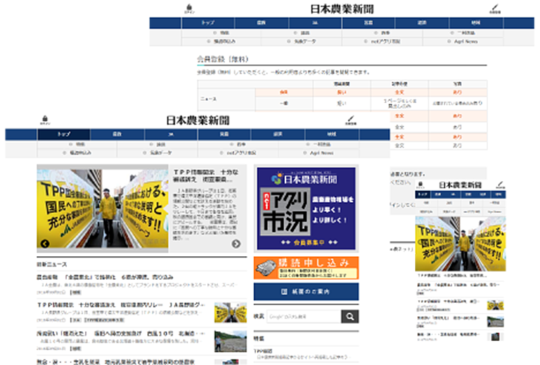The width and height of the screenshot is (540, 365).
Task: Open the TPP truck photo in main carousel
Action: [x=103, y=208]
